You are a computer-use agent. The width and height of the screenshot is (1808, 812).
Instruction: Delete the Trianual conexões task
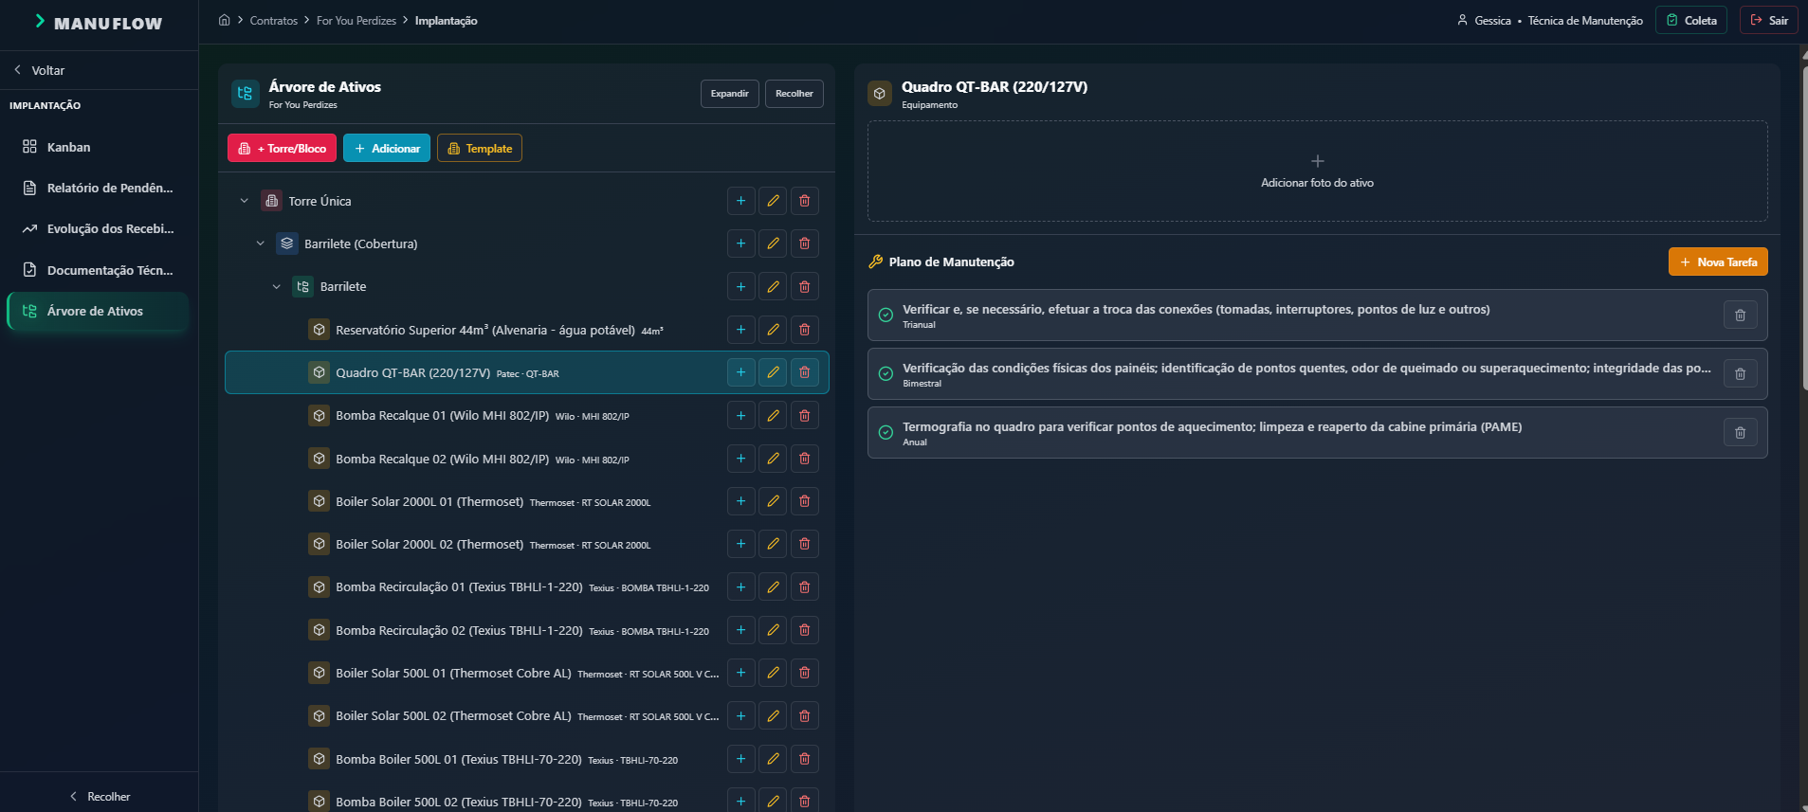point(1740,315)
